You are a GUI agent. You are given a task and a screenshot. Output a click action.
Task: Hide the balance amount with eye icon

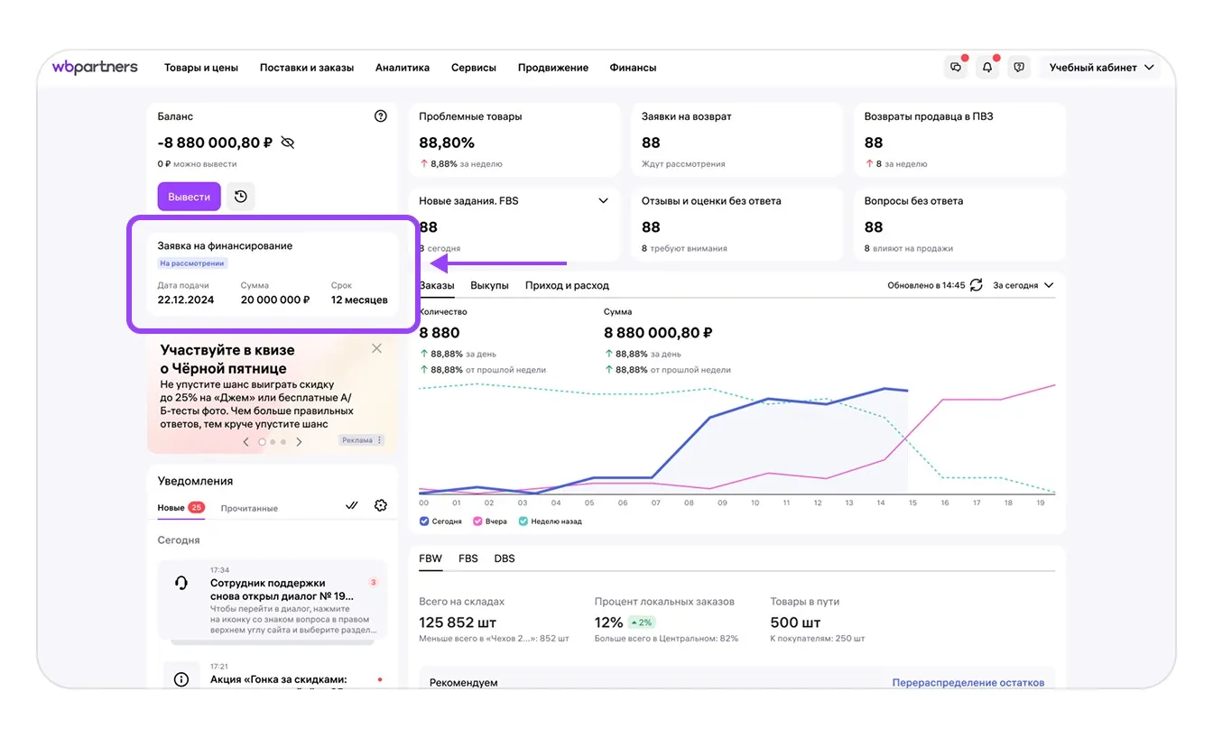288,143
